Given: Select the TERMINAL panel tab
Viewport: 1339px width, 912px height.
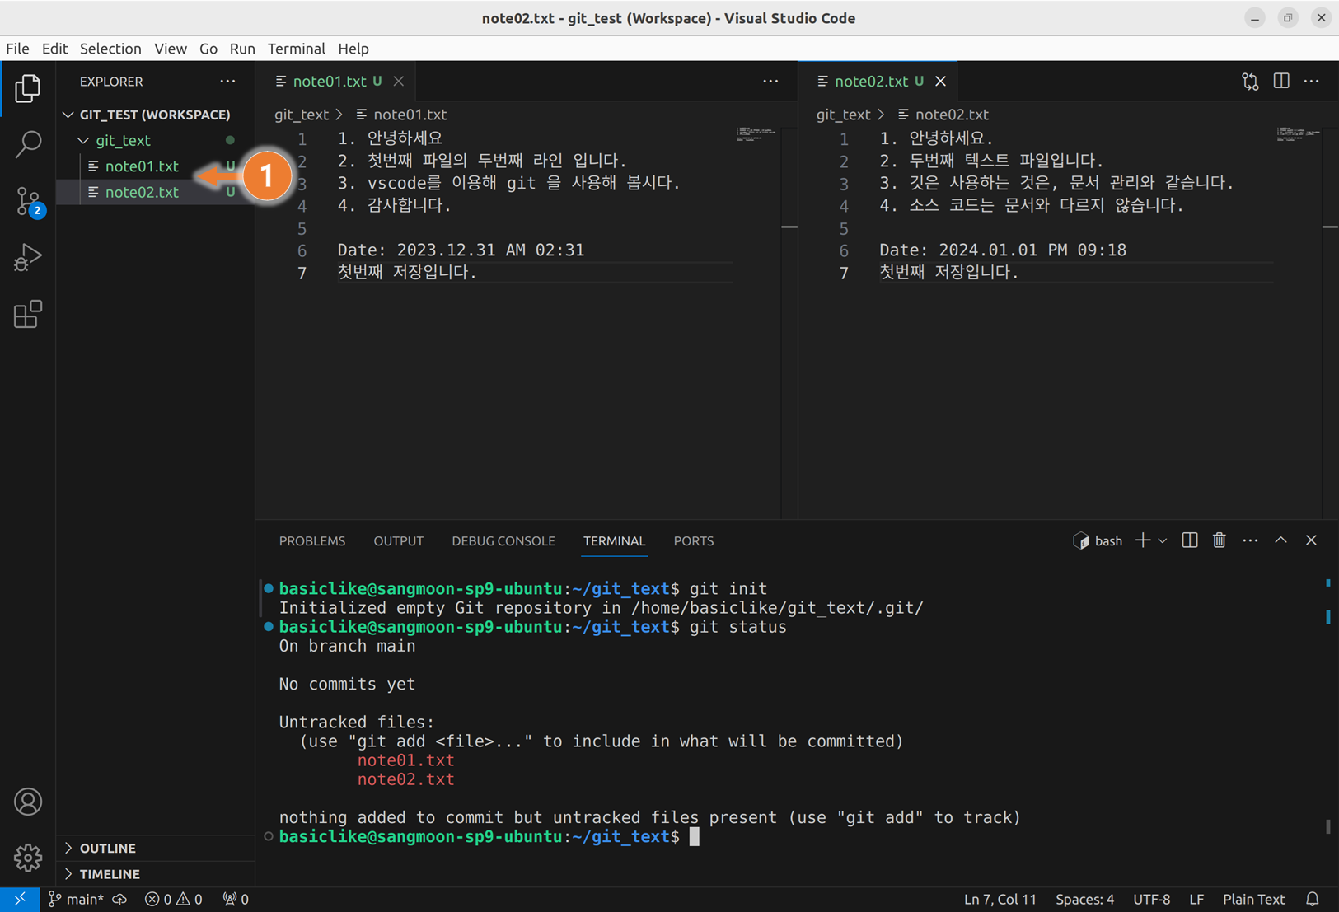Looking at the screenshot, I should (x=614, y=541).
